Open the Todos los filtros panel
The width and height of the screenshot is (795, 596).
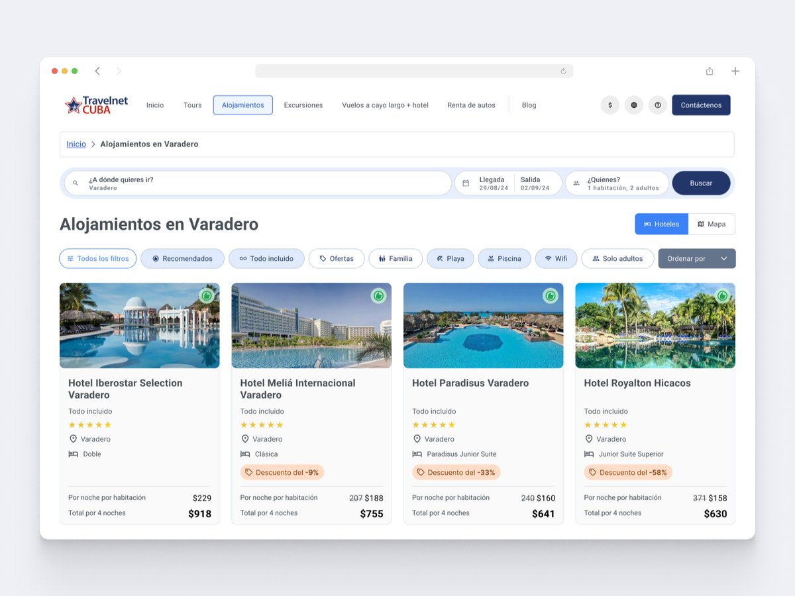point(98,259)
